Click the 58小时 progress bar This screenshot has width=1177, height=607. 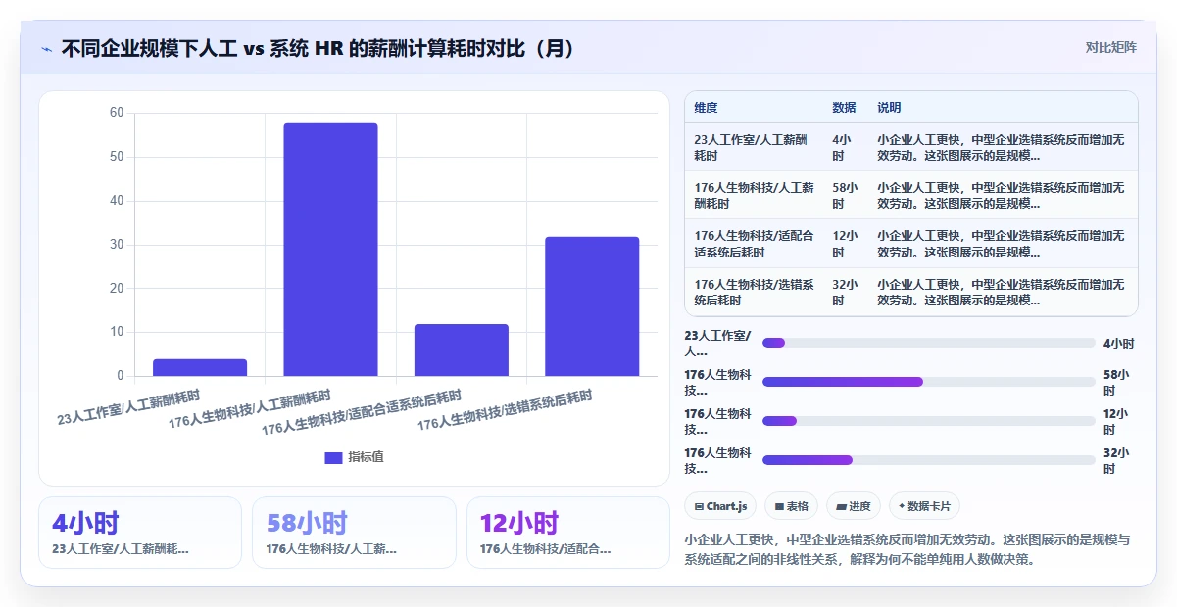pyautogui.click(x=928, y=382)
